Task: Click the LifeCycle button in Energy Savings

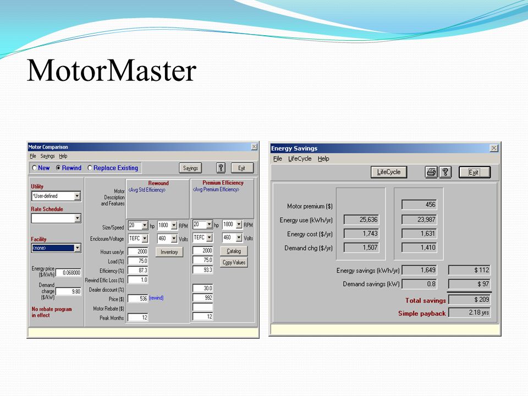Action: [x=389, y=172]
